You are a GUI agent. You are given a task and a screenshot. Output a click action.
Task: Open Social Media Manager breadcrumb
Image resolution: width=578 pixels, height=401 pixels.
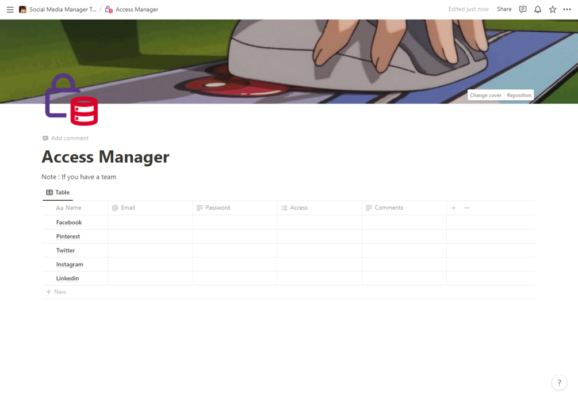tap(58, 10)
